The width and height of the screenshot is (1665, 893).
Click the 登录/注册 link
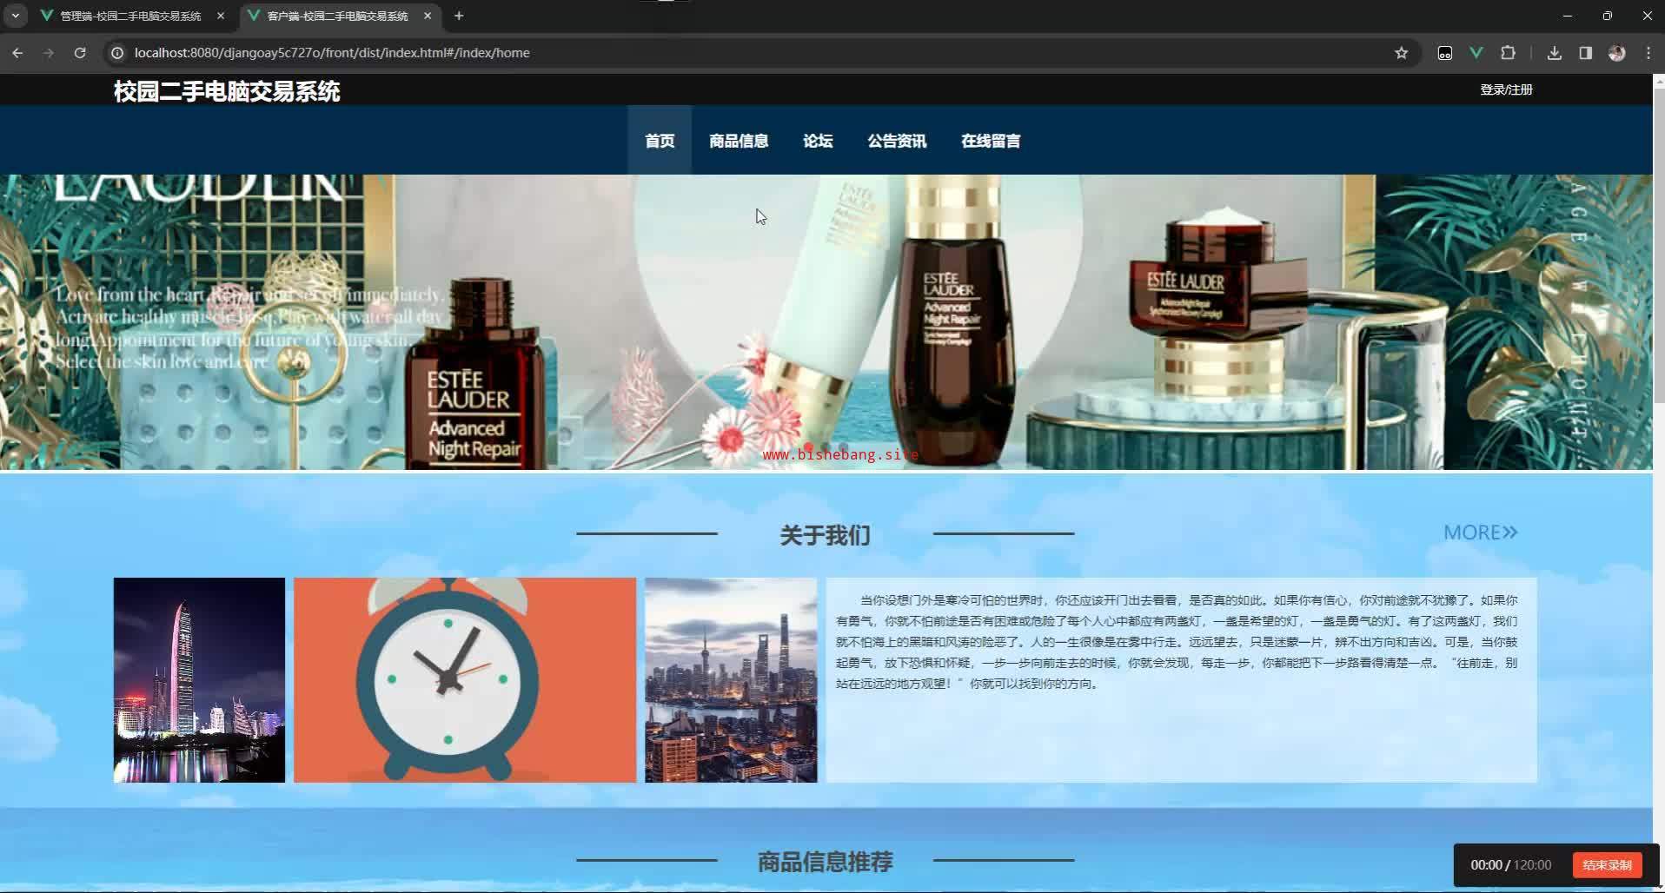coord(1506,89)
